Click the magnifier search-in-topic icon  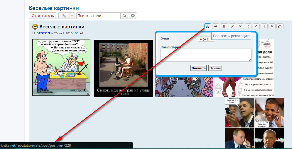(125, 16)
